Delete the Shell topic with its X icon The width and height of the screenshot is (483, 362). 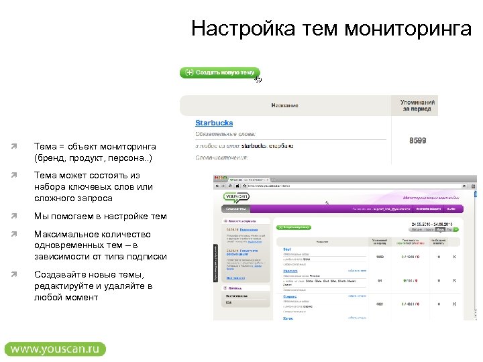pyautogui.click(x=454, y=256)
